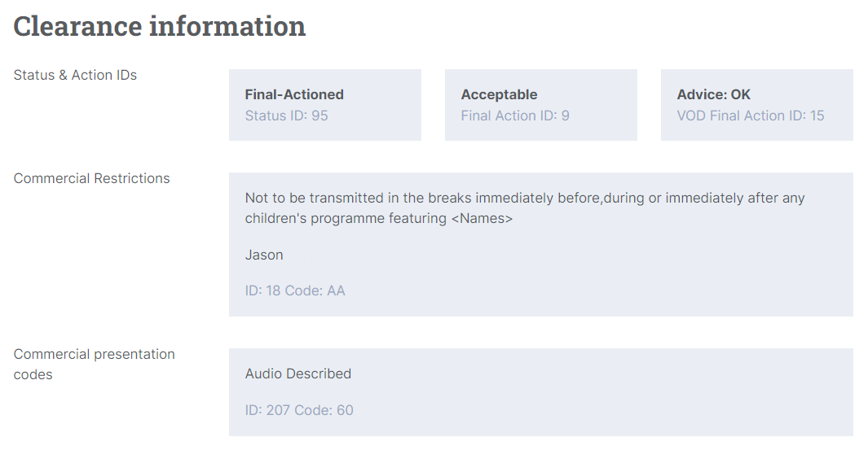
Task: Select the Status & Action IDs label
Action: click(x=75, y=75)
